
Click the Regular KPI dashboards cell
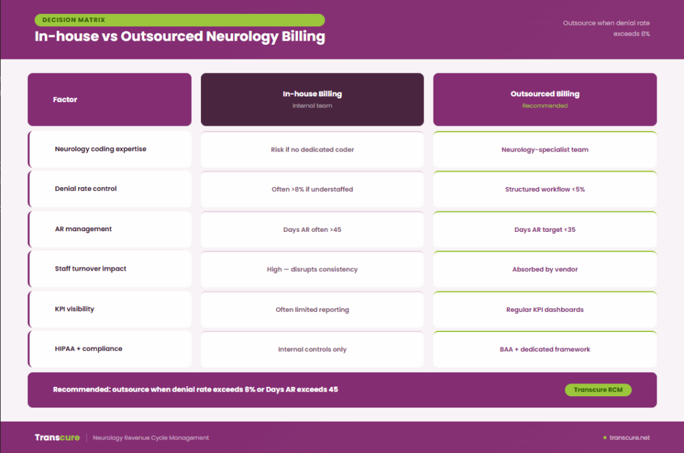[544, 309]
